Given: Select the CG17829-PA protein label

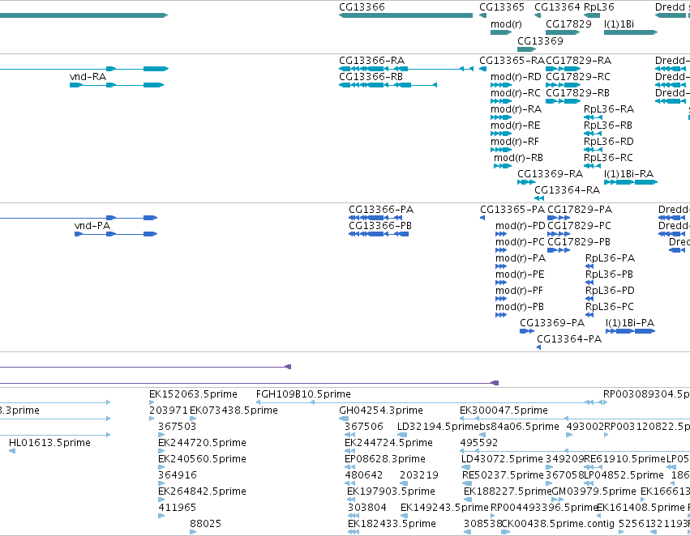Looking at the screenshot, I should pos(580,210).
